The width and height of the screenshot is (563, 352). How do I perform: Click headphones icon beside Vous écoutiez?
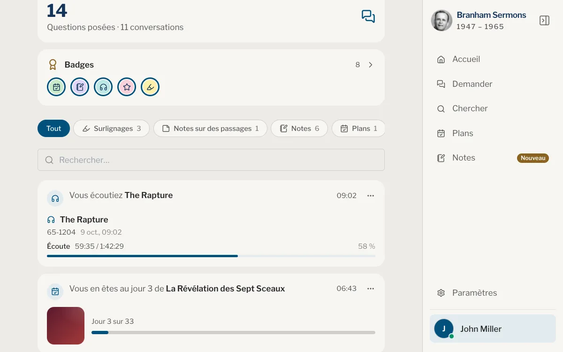click(x=55, y=198)
